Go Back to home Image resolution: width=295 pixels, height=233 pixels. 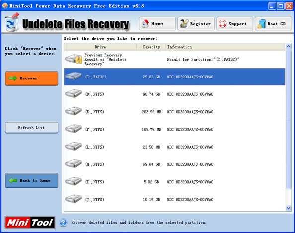[32, 180]
